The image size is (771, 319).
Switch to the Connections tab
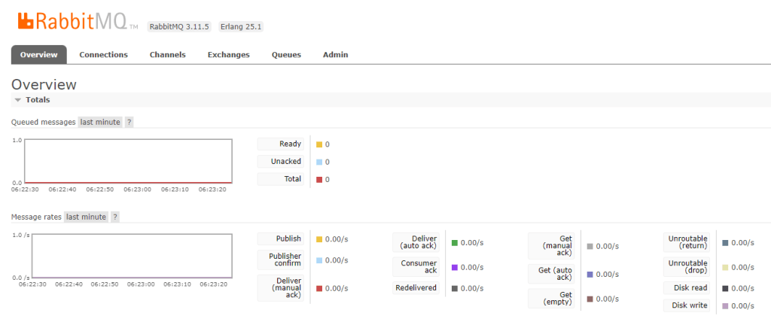pos(103,55)
